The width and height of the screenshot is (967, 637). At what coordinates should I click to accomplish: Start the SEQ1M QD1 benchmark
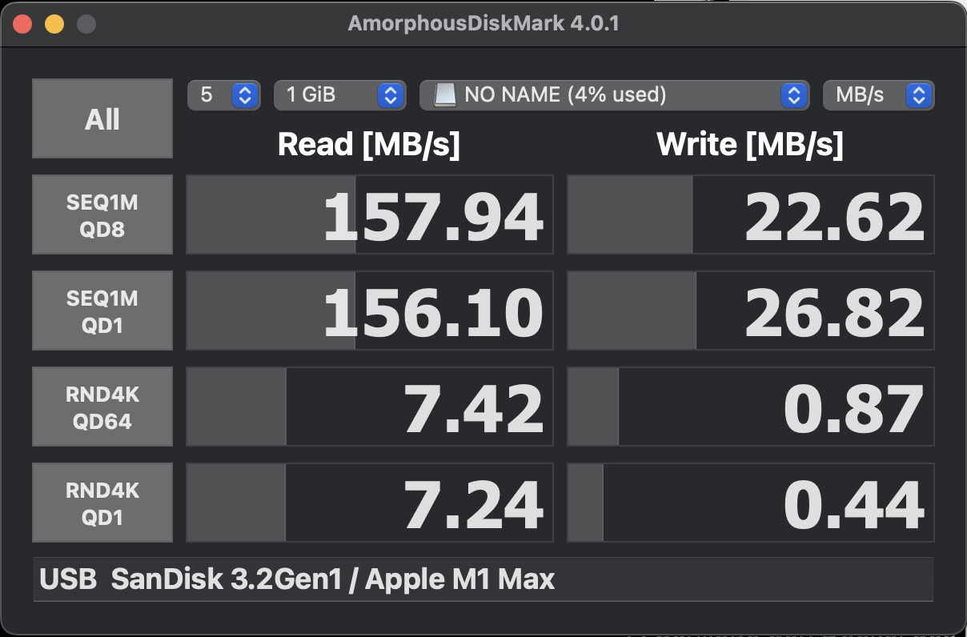(x=102, y=310)
